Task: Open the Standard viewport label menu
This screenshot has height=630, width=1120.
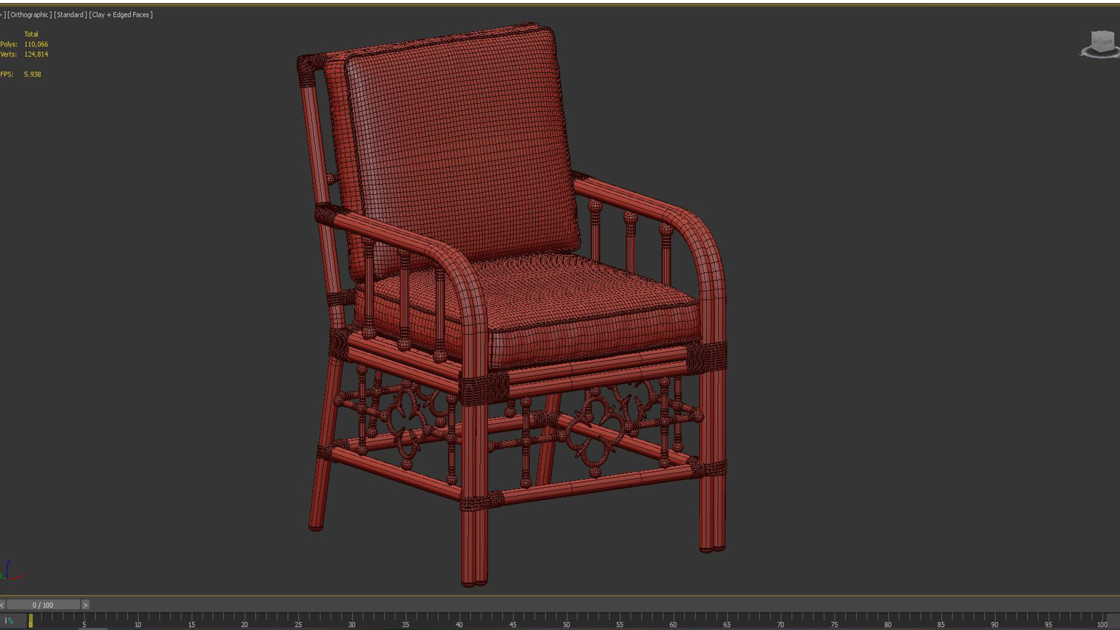Action: coord(71,15)
